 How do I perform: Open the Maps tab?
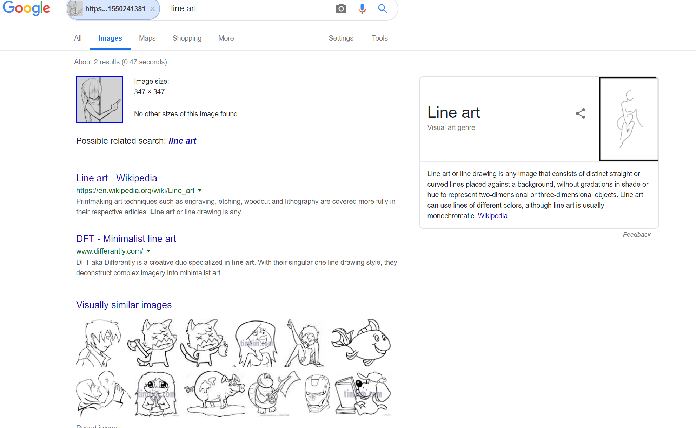coord(147,38)
